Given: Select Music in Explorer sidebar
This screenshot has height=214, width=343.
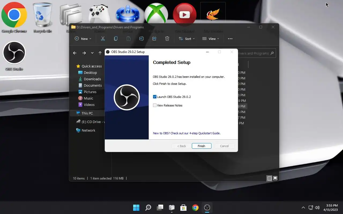Looking at the screenshot, I should click(x=85, y=98).
